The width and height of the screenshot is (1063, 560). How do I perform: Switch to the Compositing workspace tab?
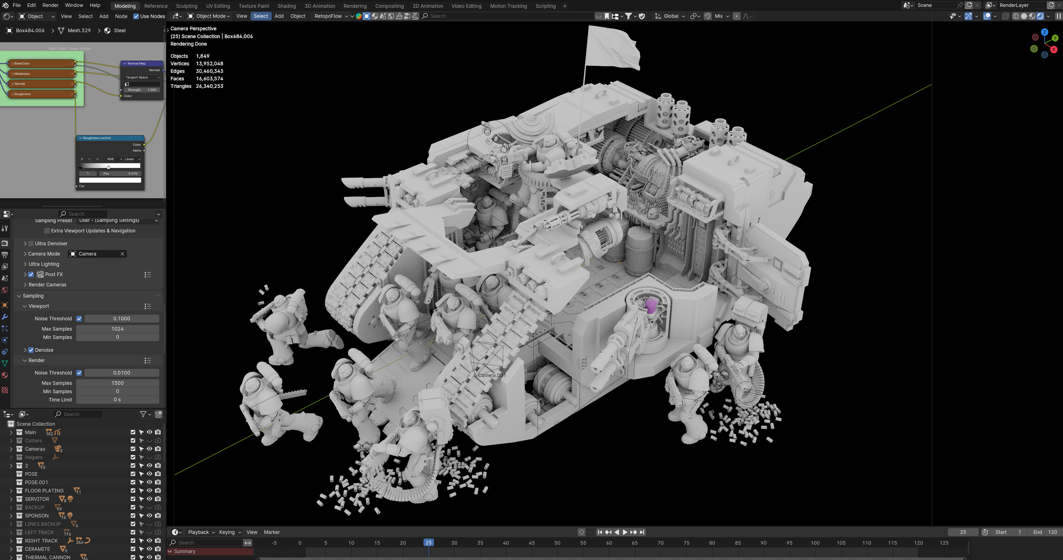coord(389,6)
